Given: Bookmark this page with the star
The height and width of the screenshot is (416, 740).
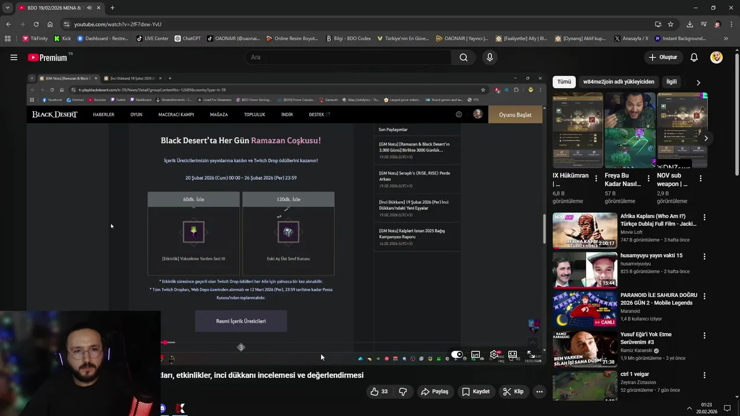Looking at the screenshot, I should pyautogui.click(x=671, y=24).
